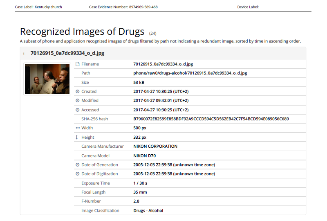This screenshot has width=327, height=221.
Task: Open the drug image thumbnail preview
Action: (x=47, y=79)
